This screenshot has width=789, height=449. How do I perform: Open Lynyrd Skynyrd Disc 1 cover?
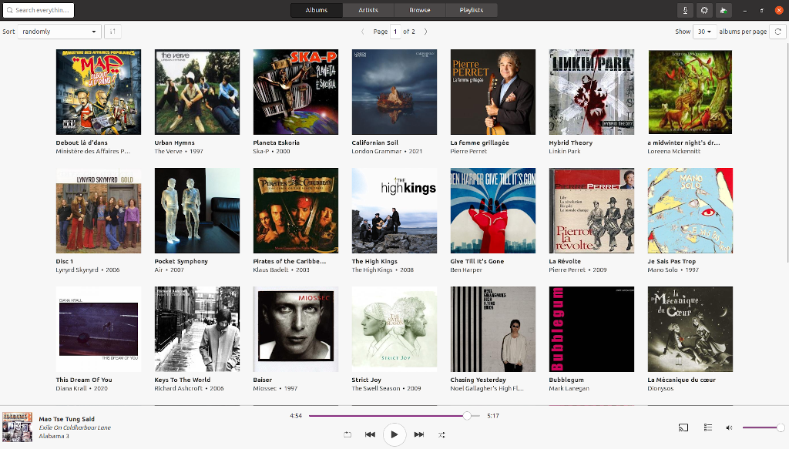click(x=99, y=211)
